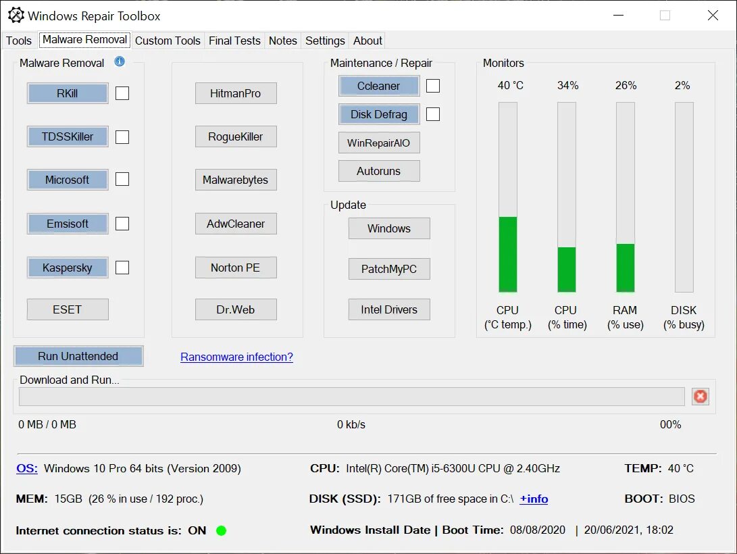The width and height of the screenshot is (737, 554).
Task: Check the Emsisoft checkbox
Action: (122, 224)
